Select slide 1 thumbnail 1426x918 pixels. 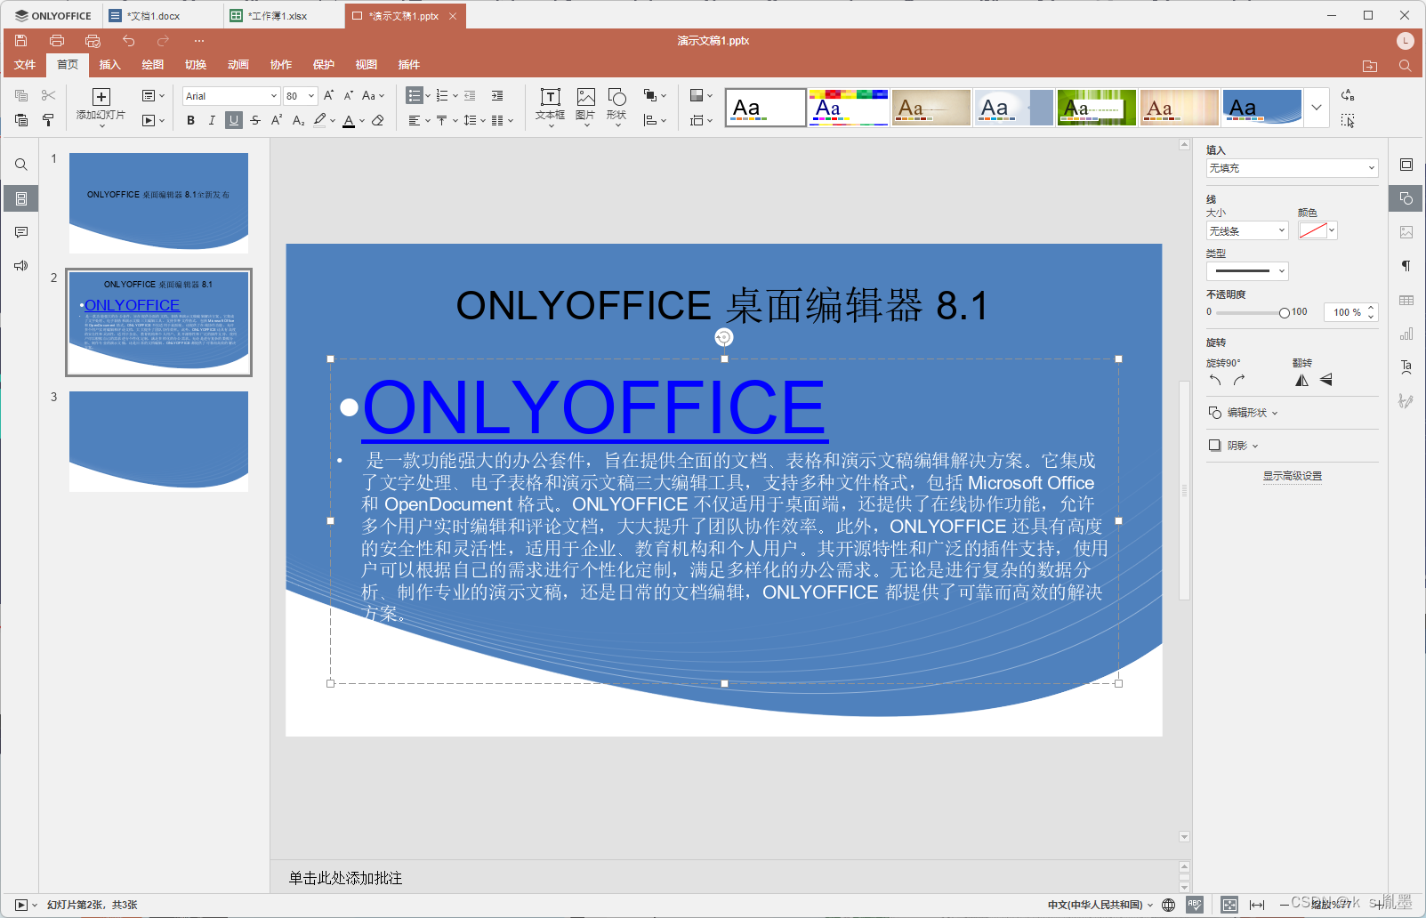pos(158,203)
